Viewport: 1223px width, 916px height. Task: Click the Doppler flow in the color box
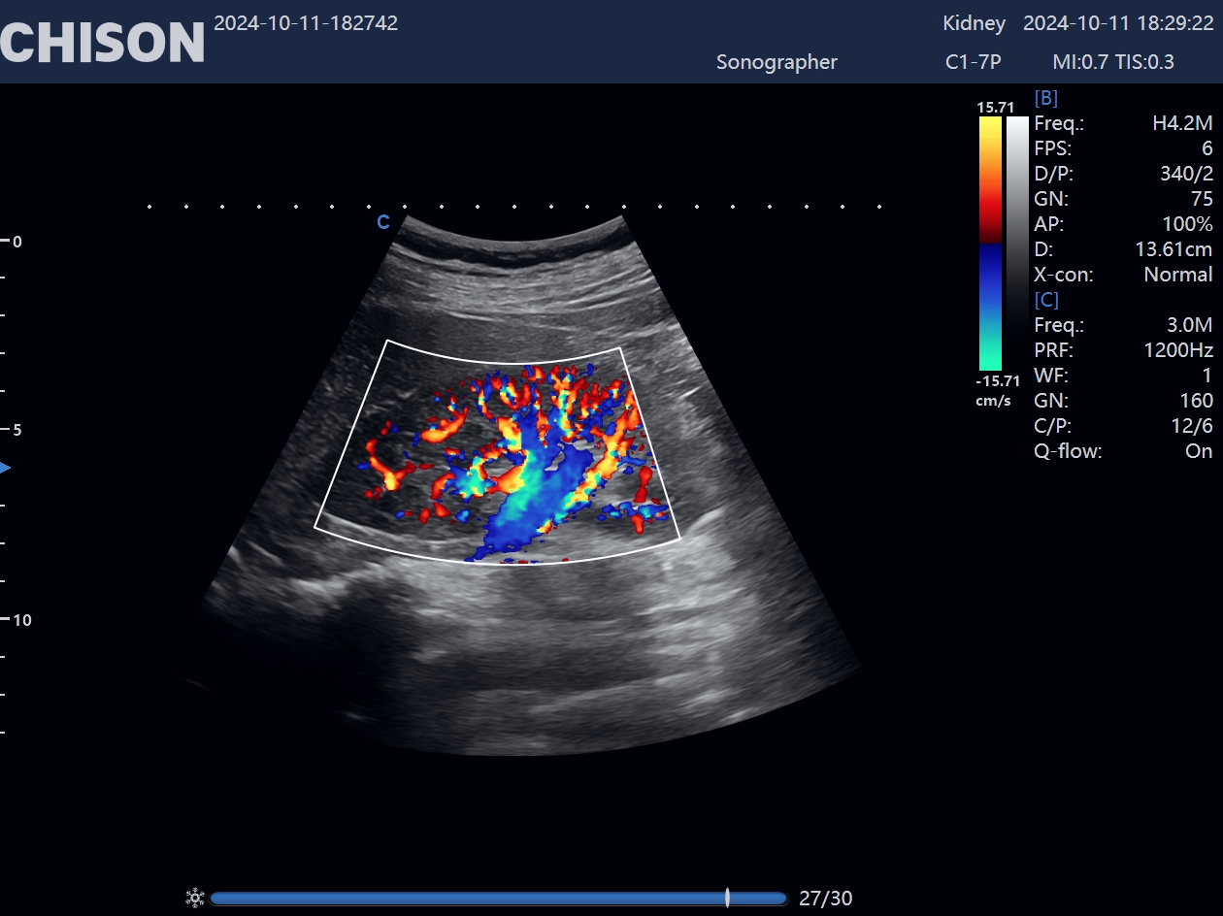point(514,464)
